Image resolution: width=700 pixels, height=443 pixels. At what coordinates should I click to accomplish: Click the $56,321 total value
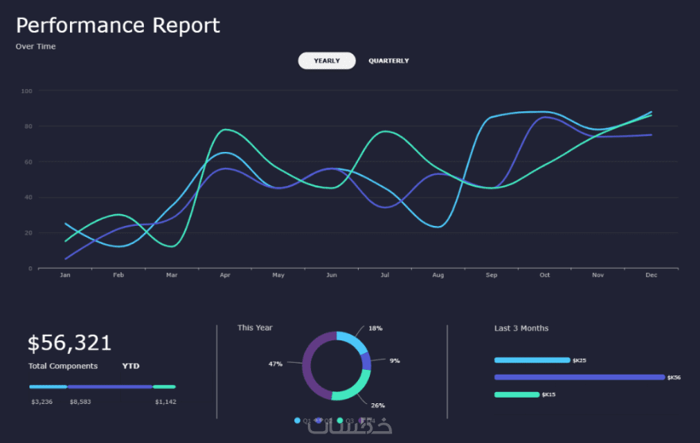point(70,343)
